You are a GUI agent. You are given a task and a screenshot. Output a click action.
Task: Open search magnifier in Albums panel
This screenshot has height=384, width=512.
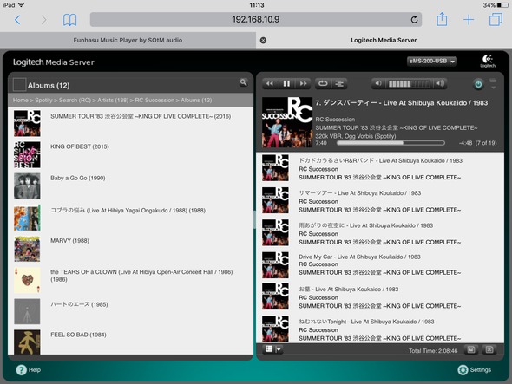[x=243, y=82]
